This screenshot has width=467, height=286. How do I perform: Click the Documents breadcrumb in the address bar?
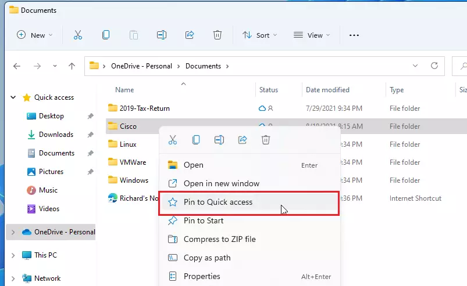click(x=203, y=66)
